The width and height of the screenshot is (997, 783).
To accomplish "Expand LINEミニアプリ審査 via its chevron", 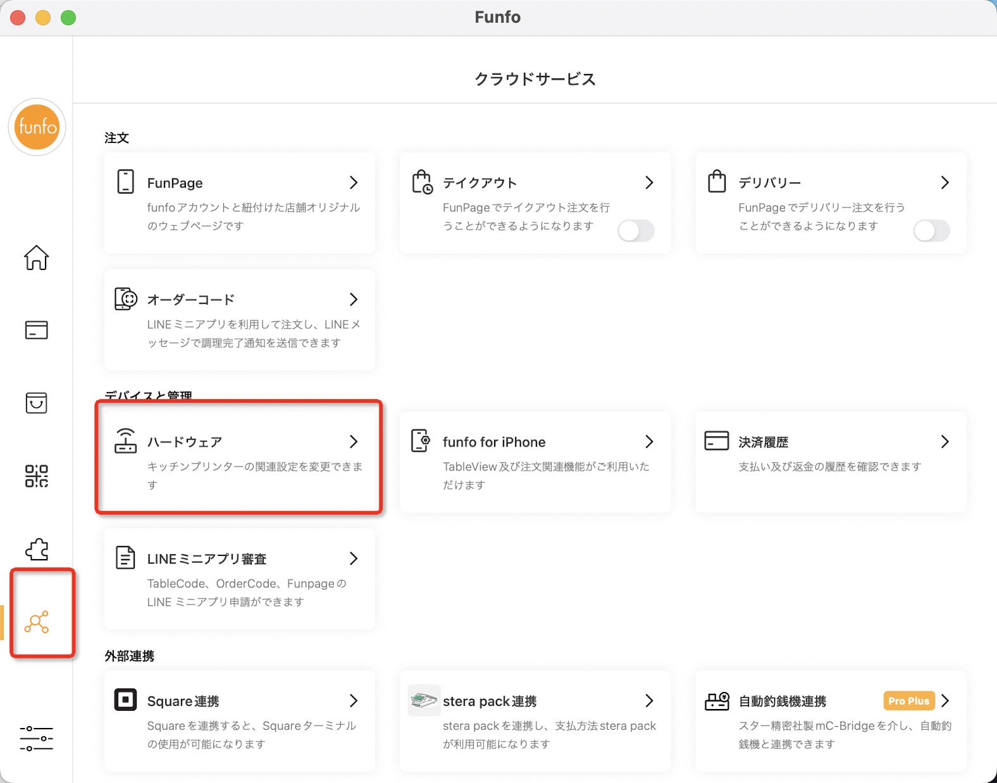I will click(354, 558).
